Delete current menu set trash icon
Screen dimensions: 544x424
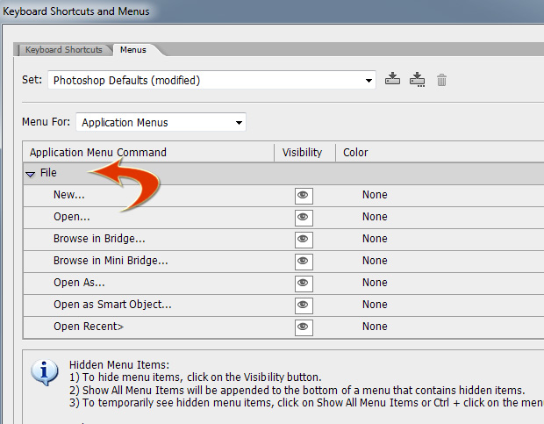tap(441, 80)
